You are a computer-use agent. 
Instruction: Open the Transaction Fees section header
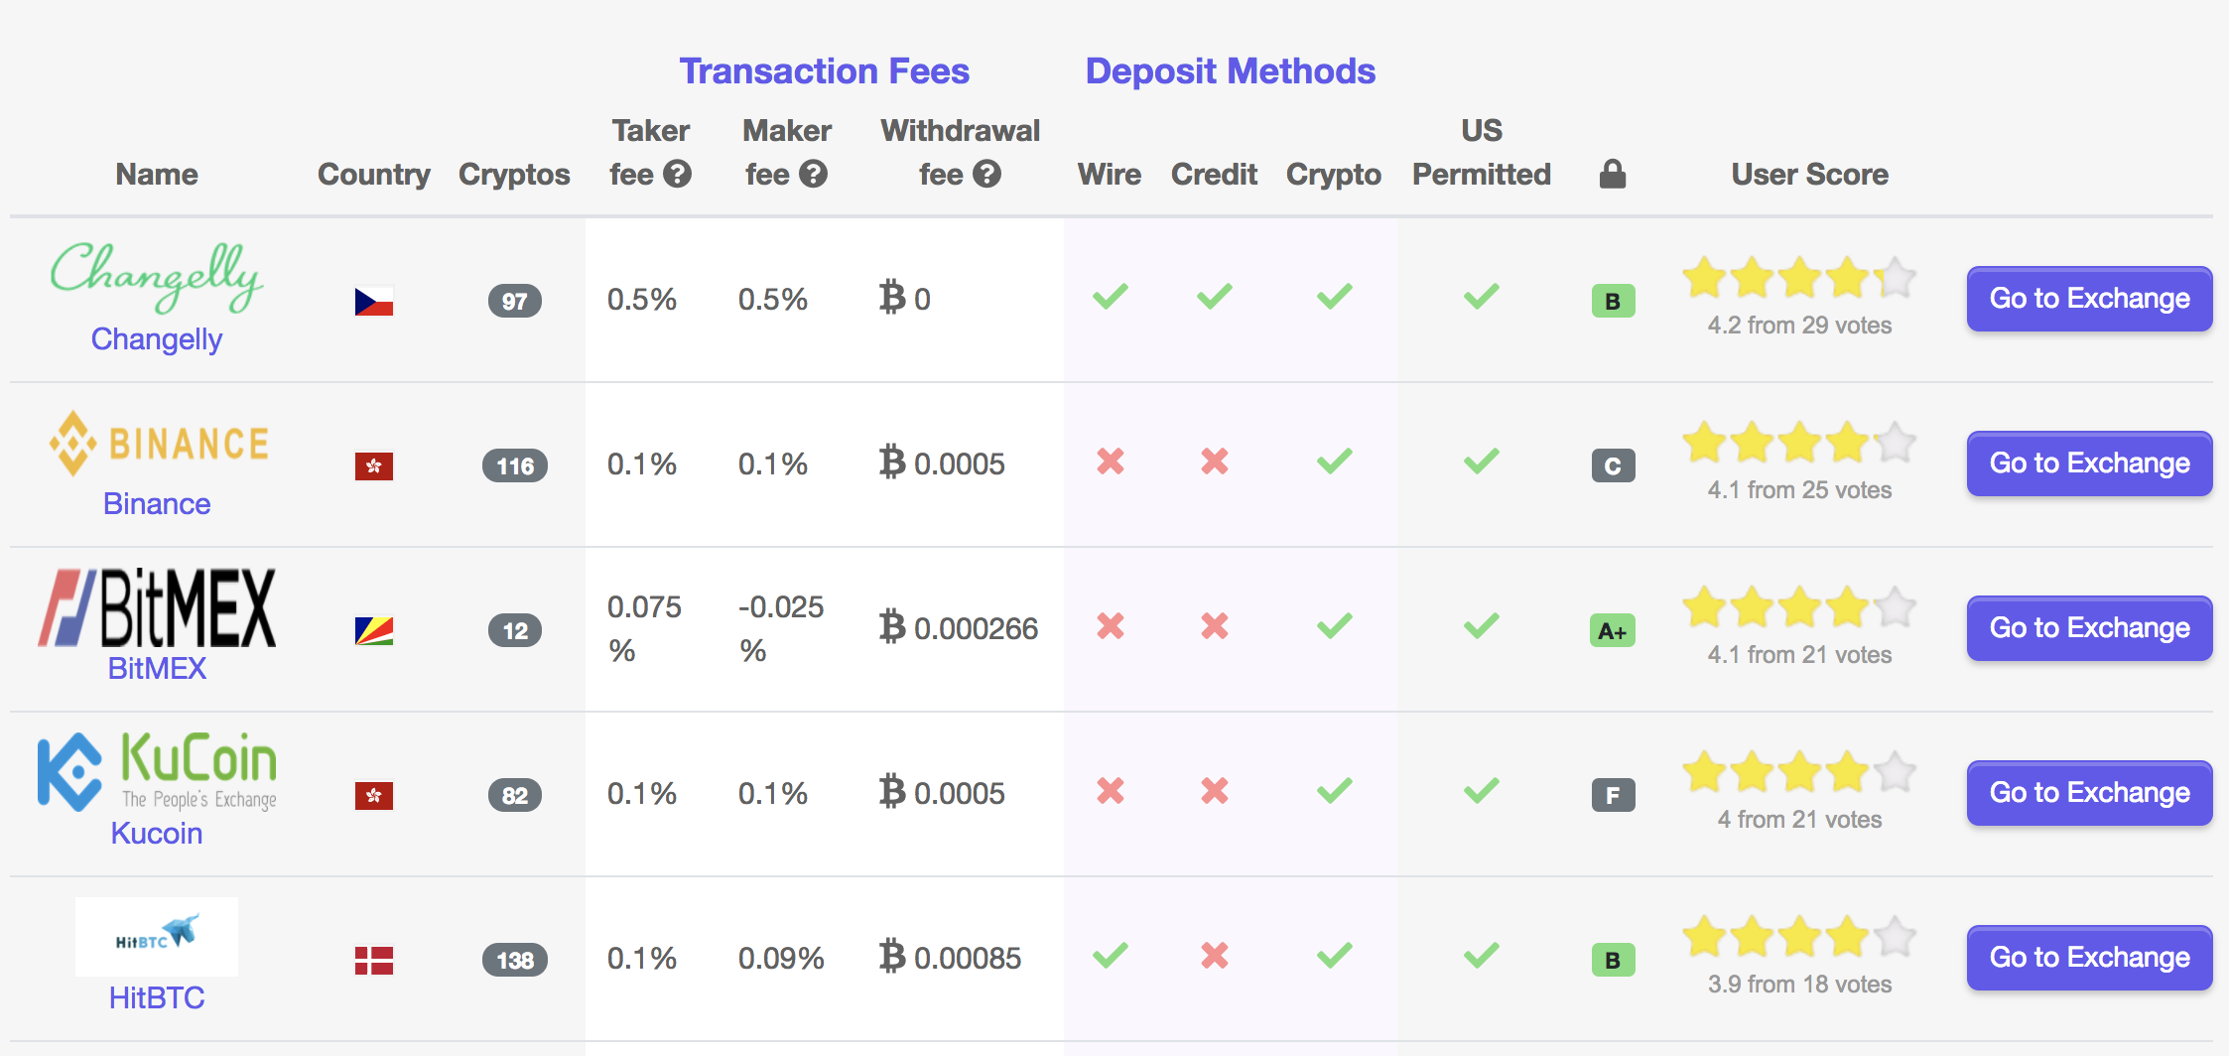(x=824, y=69)
